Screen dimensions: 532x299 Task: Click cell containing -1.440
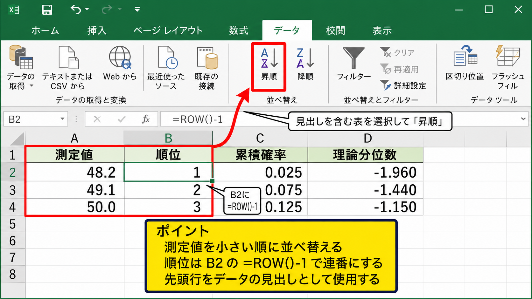[365, 190]
